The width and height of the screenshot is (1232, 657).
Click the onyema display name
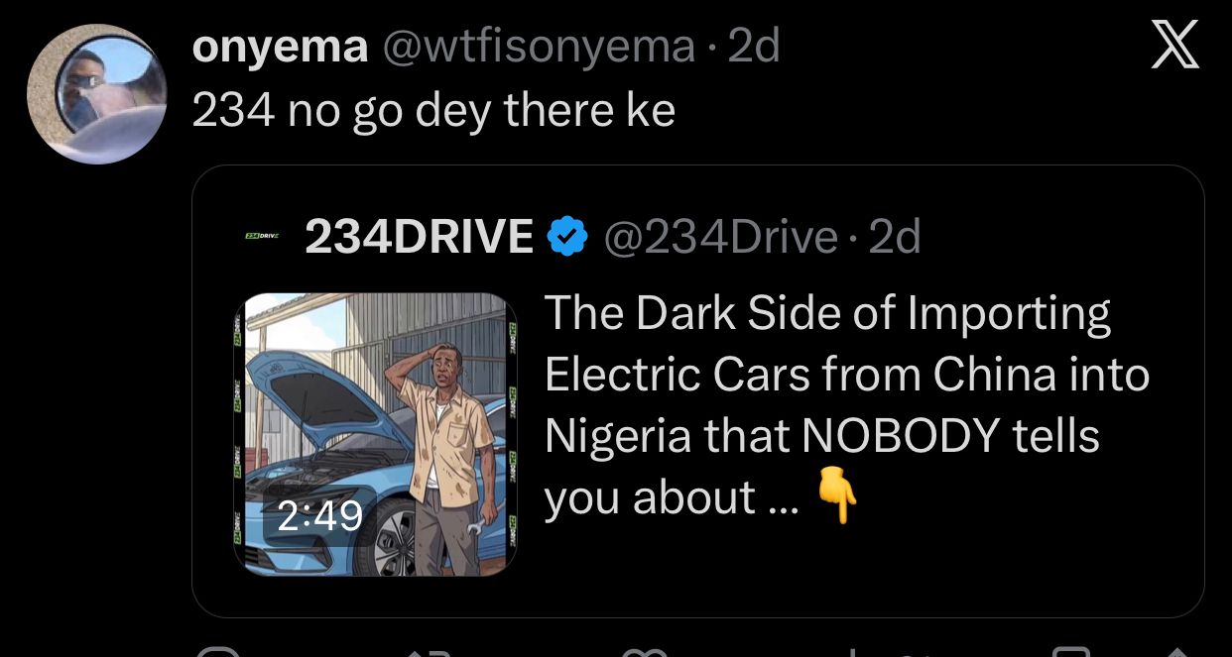point(279,47)
